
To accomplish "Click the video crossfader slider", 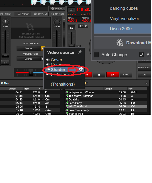I will pyautogui.click(x=31, y=73).
